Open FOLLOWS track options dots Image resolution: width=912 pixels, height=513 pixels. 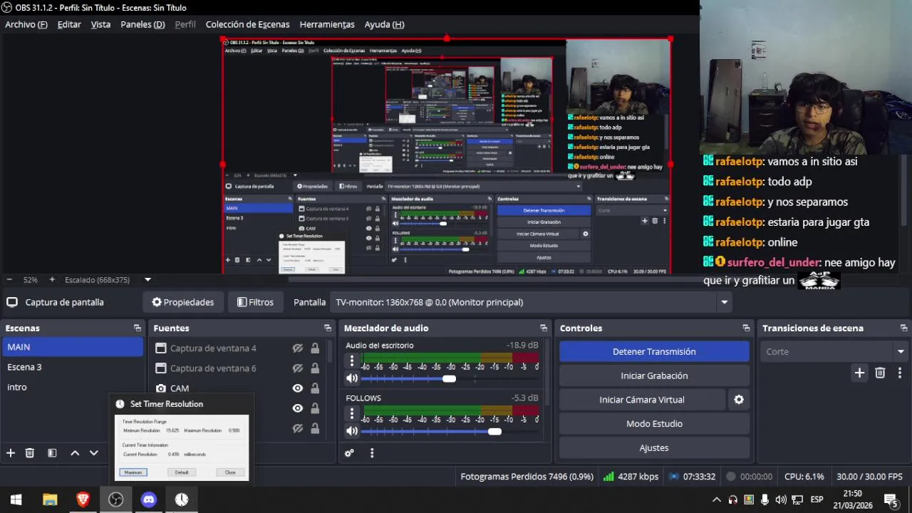click(351, 414)
